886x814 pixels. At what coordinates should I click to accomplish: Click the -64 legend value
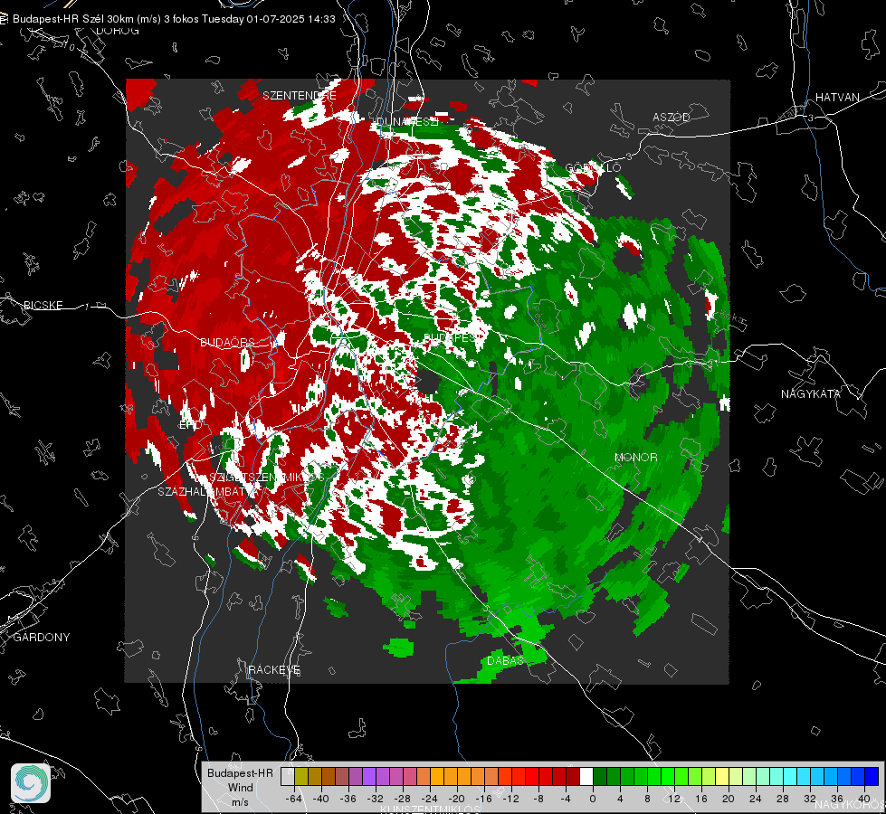click(x=293, y=799)
